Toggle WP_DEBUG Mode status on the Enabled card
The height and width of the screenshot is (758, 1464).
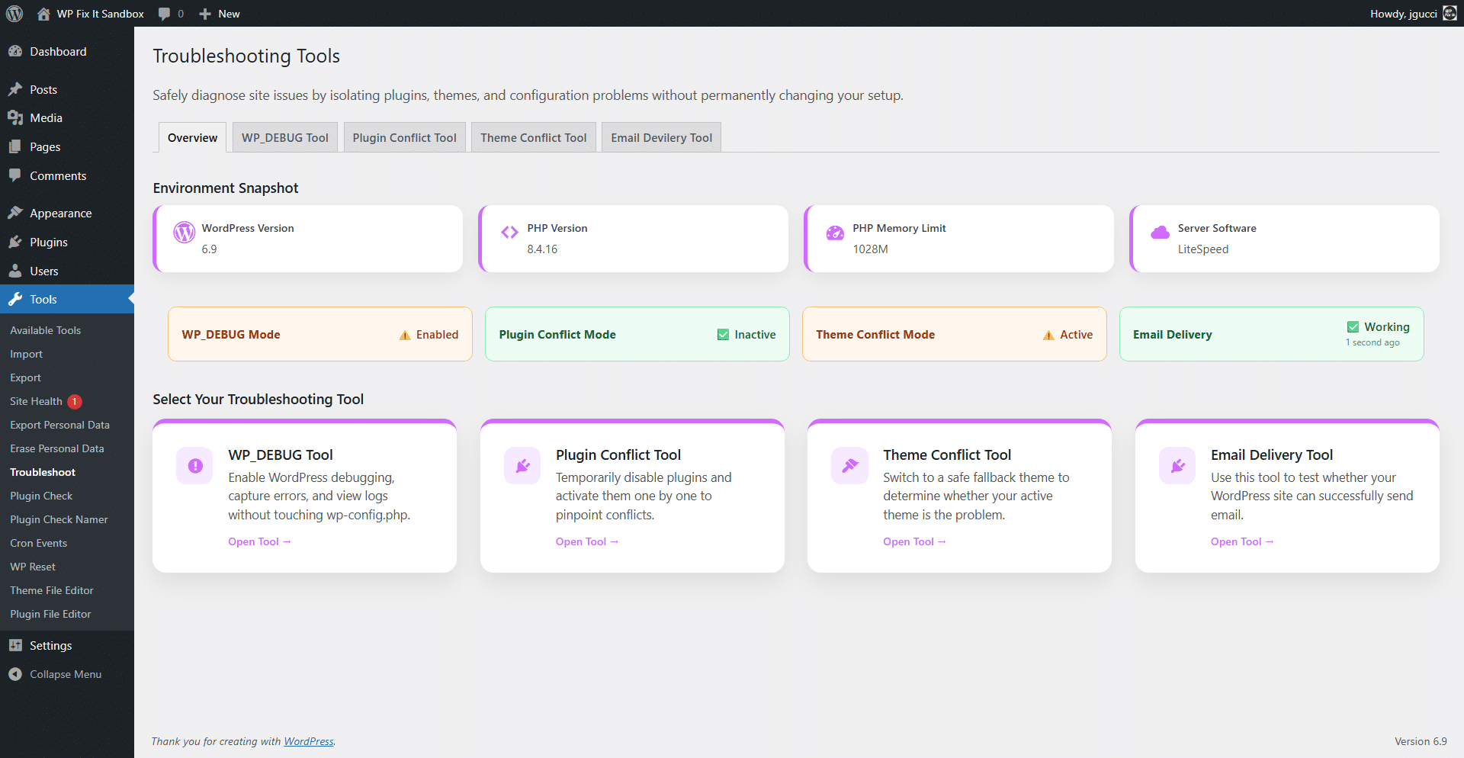405,334
